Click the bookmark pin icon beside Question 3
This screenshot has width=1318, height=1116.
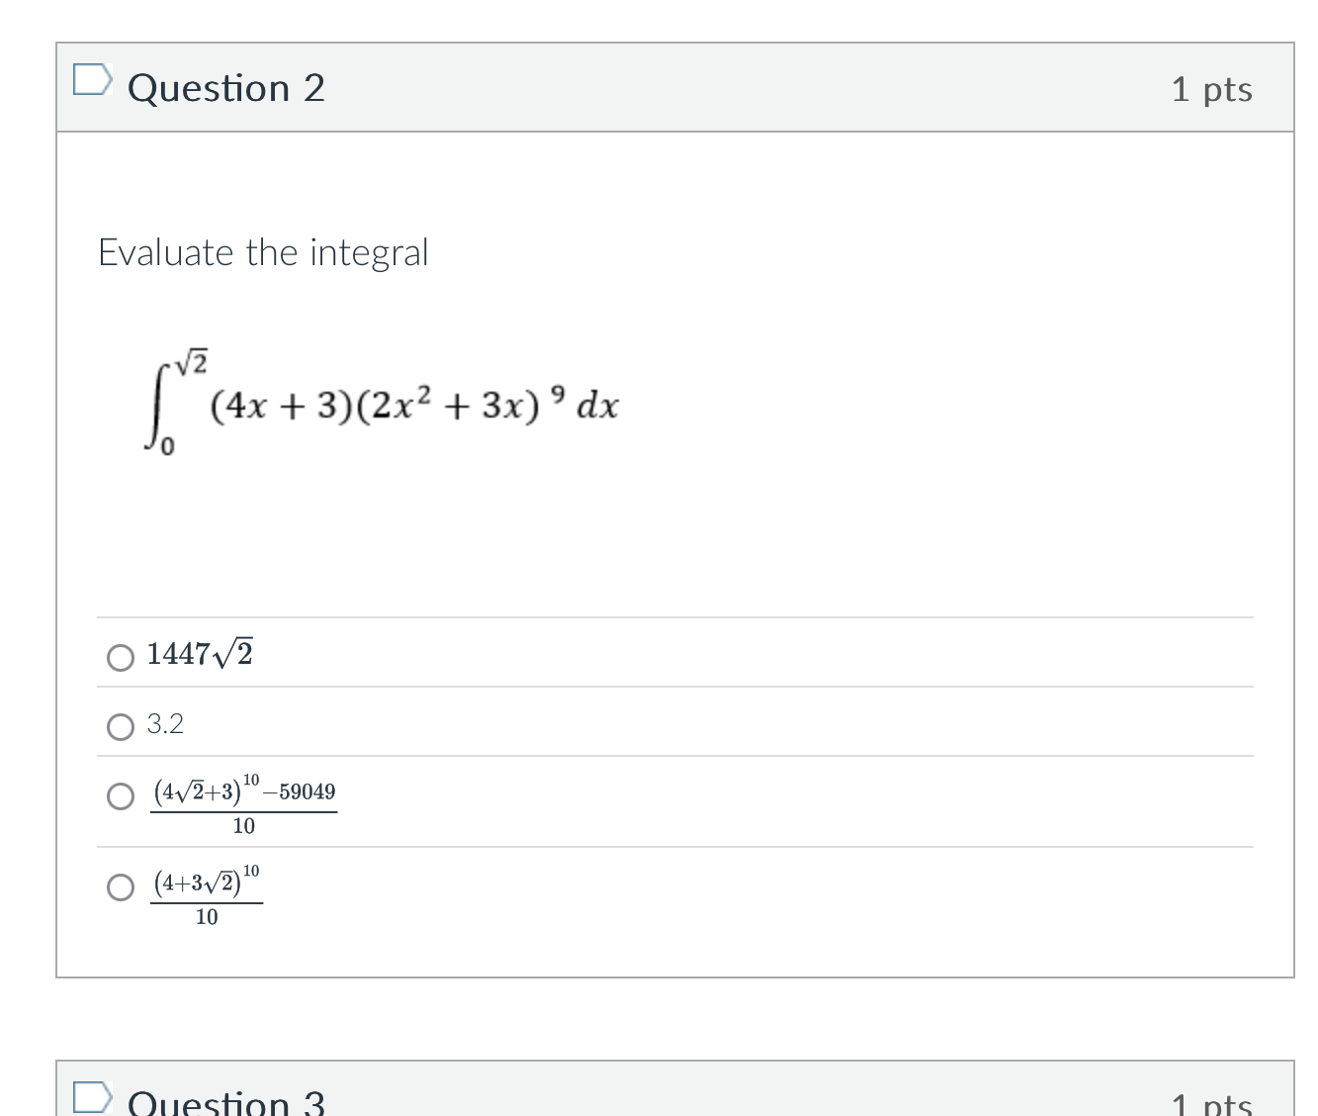point(92,1096)
